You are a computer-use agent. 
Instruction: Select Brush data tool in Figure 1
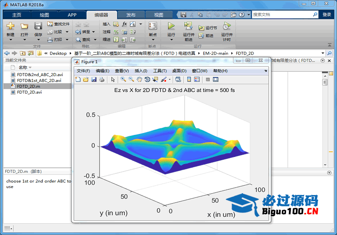pos(164,79)
